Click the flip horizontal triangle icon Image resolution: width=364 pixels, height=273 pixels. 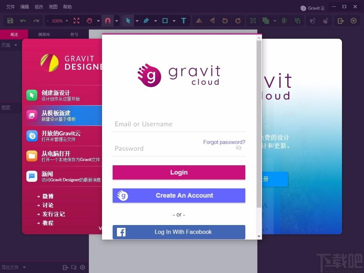point(199,21)
